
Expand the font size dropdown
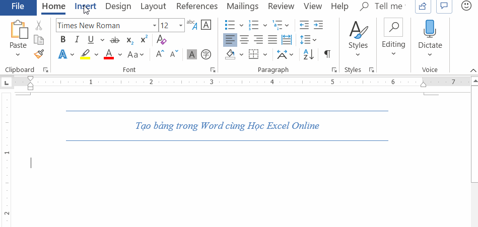click(x=180, y=25)
